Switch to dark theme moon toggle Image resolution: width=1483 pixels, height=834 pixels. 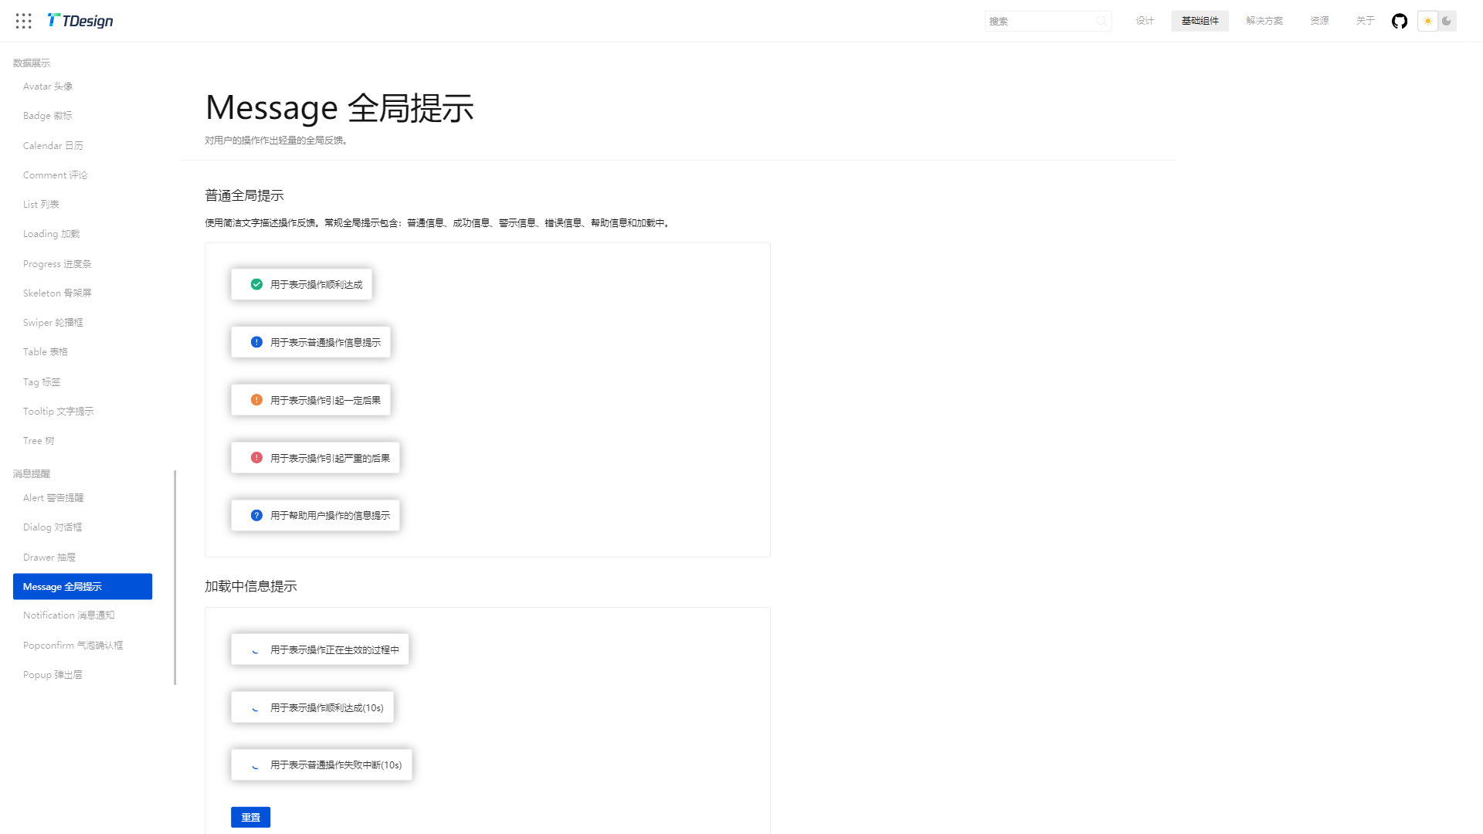click(1447, 21)
